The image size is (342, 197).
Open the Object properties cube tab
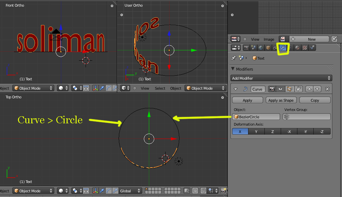pos(268,48)
